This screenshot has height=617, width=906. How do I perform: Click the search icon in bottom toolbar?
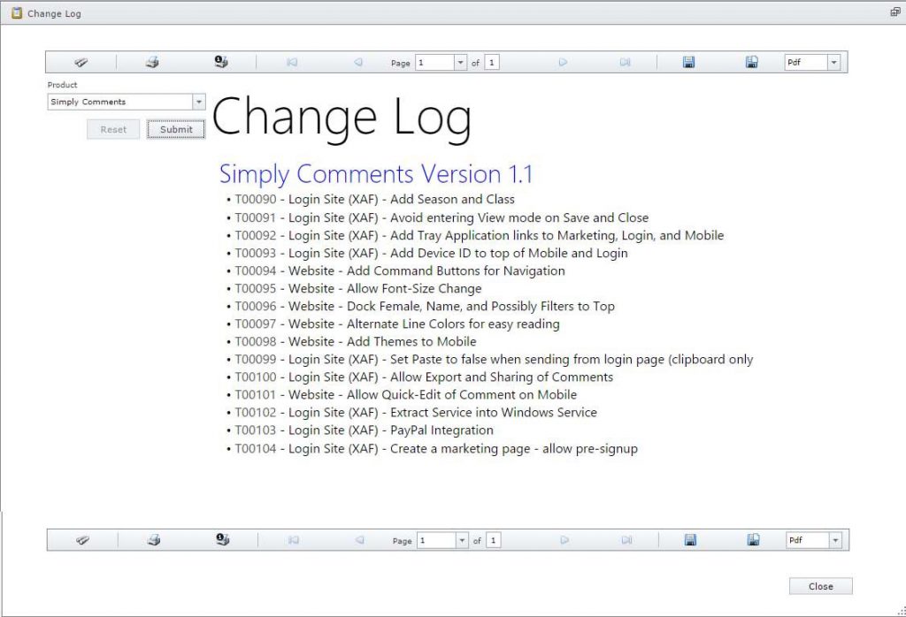(x=82, y=540)
